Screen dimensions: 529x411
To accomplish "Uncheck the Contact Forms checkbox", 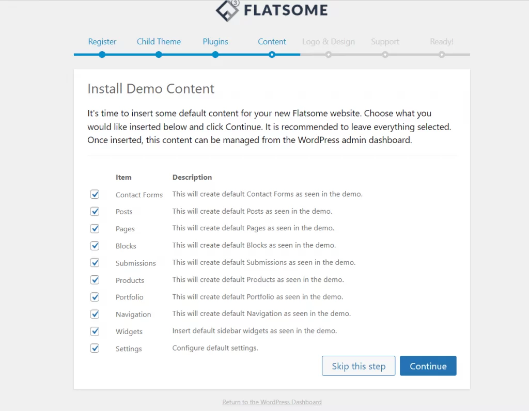I will (95, 194).
